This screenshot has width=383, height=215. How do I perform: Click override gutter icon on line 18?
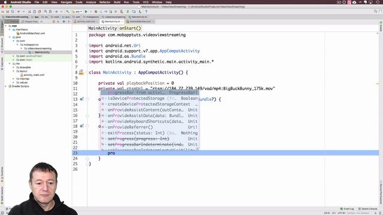(82, 126)
